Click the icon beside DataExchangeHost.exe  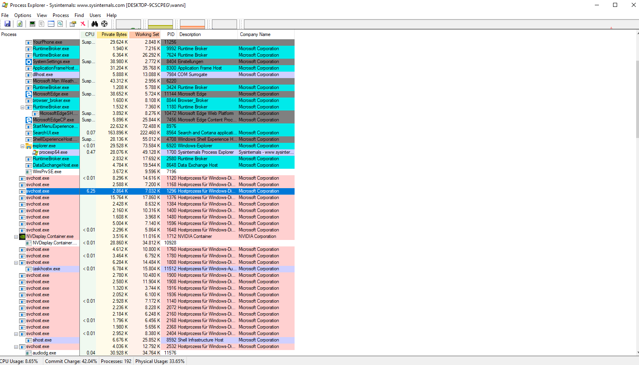click(29, 165)
